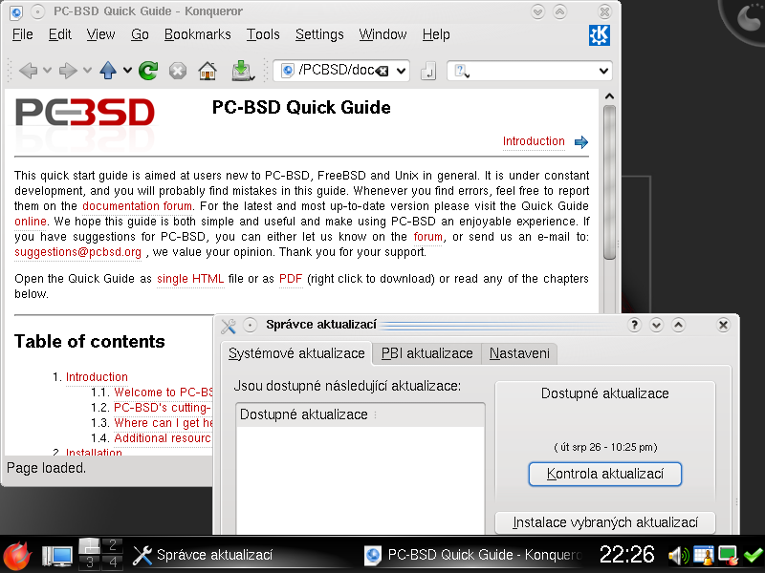Open Back history dropdown arrow
The image size is (765, 573).
pos(47,71)
